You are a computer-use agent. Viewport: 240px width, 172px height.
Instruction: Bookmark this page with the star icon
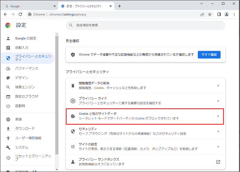tap(210, 14)
